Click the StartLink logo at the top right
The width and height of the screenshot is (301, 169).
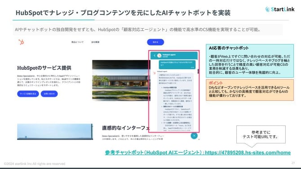point(280,9)
